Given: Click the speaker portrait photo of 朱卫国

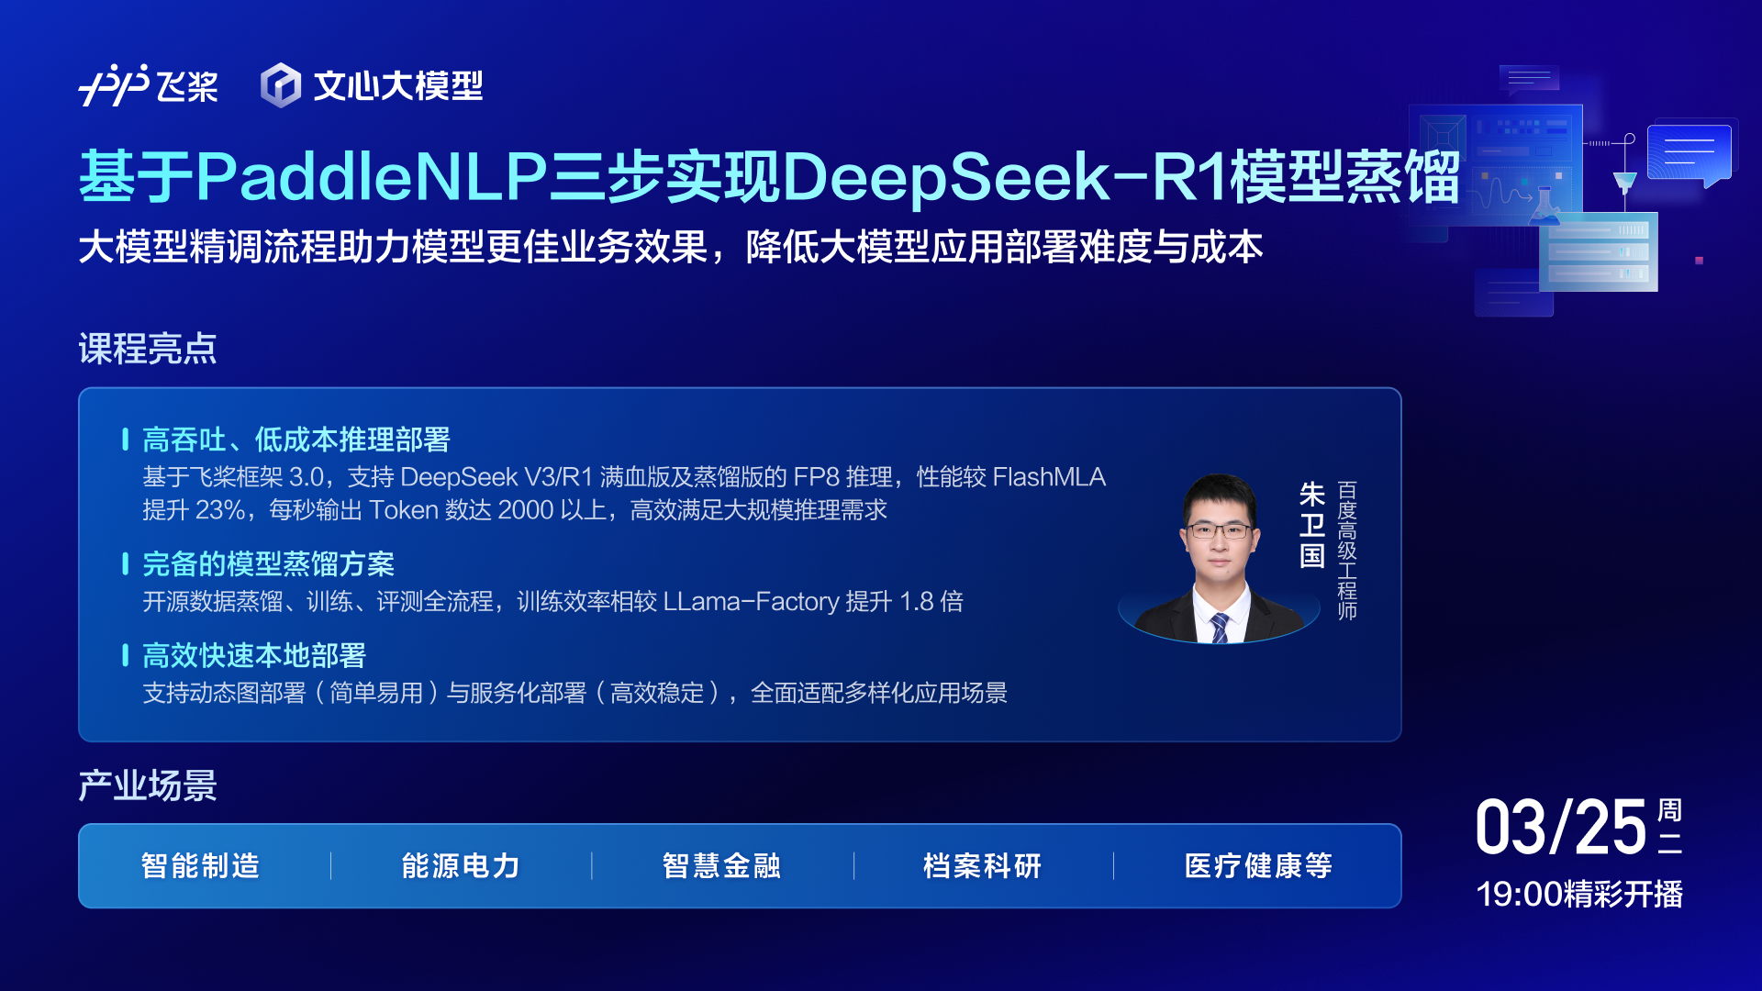Looking at the screenshot, I should pyautogui.click(x=1219, y=558).
